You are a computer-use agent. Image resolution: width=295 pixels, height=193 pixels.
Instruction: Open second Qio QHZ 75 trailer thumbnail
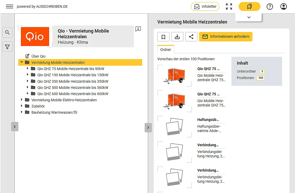click(x=174, y=101)
